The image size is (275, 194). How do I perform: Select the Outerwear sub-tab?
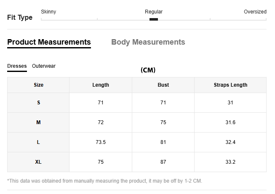[x=44, y=66]
